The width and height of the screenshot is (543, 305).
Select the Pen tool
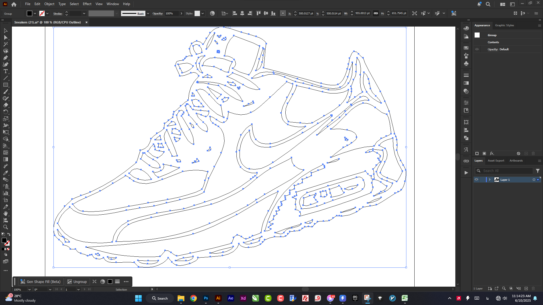tap(6, 58)
